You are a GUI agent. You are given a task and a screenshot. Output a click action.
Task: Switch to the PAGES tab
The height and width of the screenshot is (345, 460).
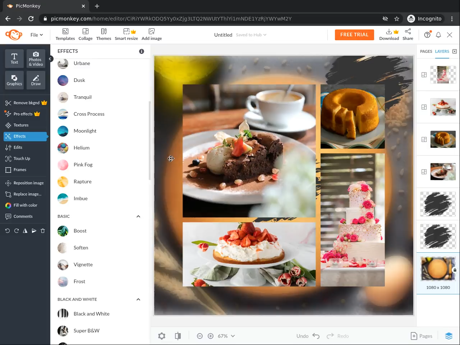point(426,51)
